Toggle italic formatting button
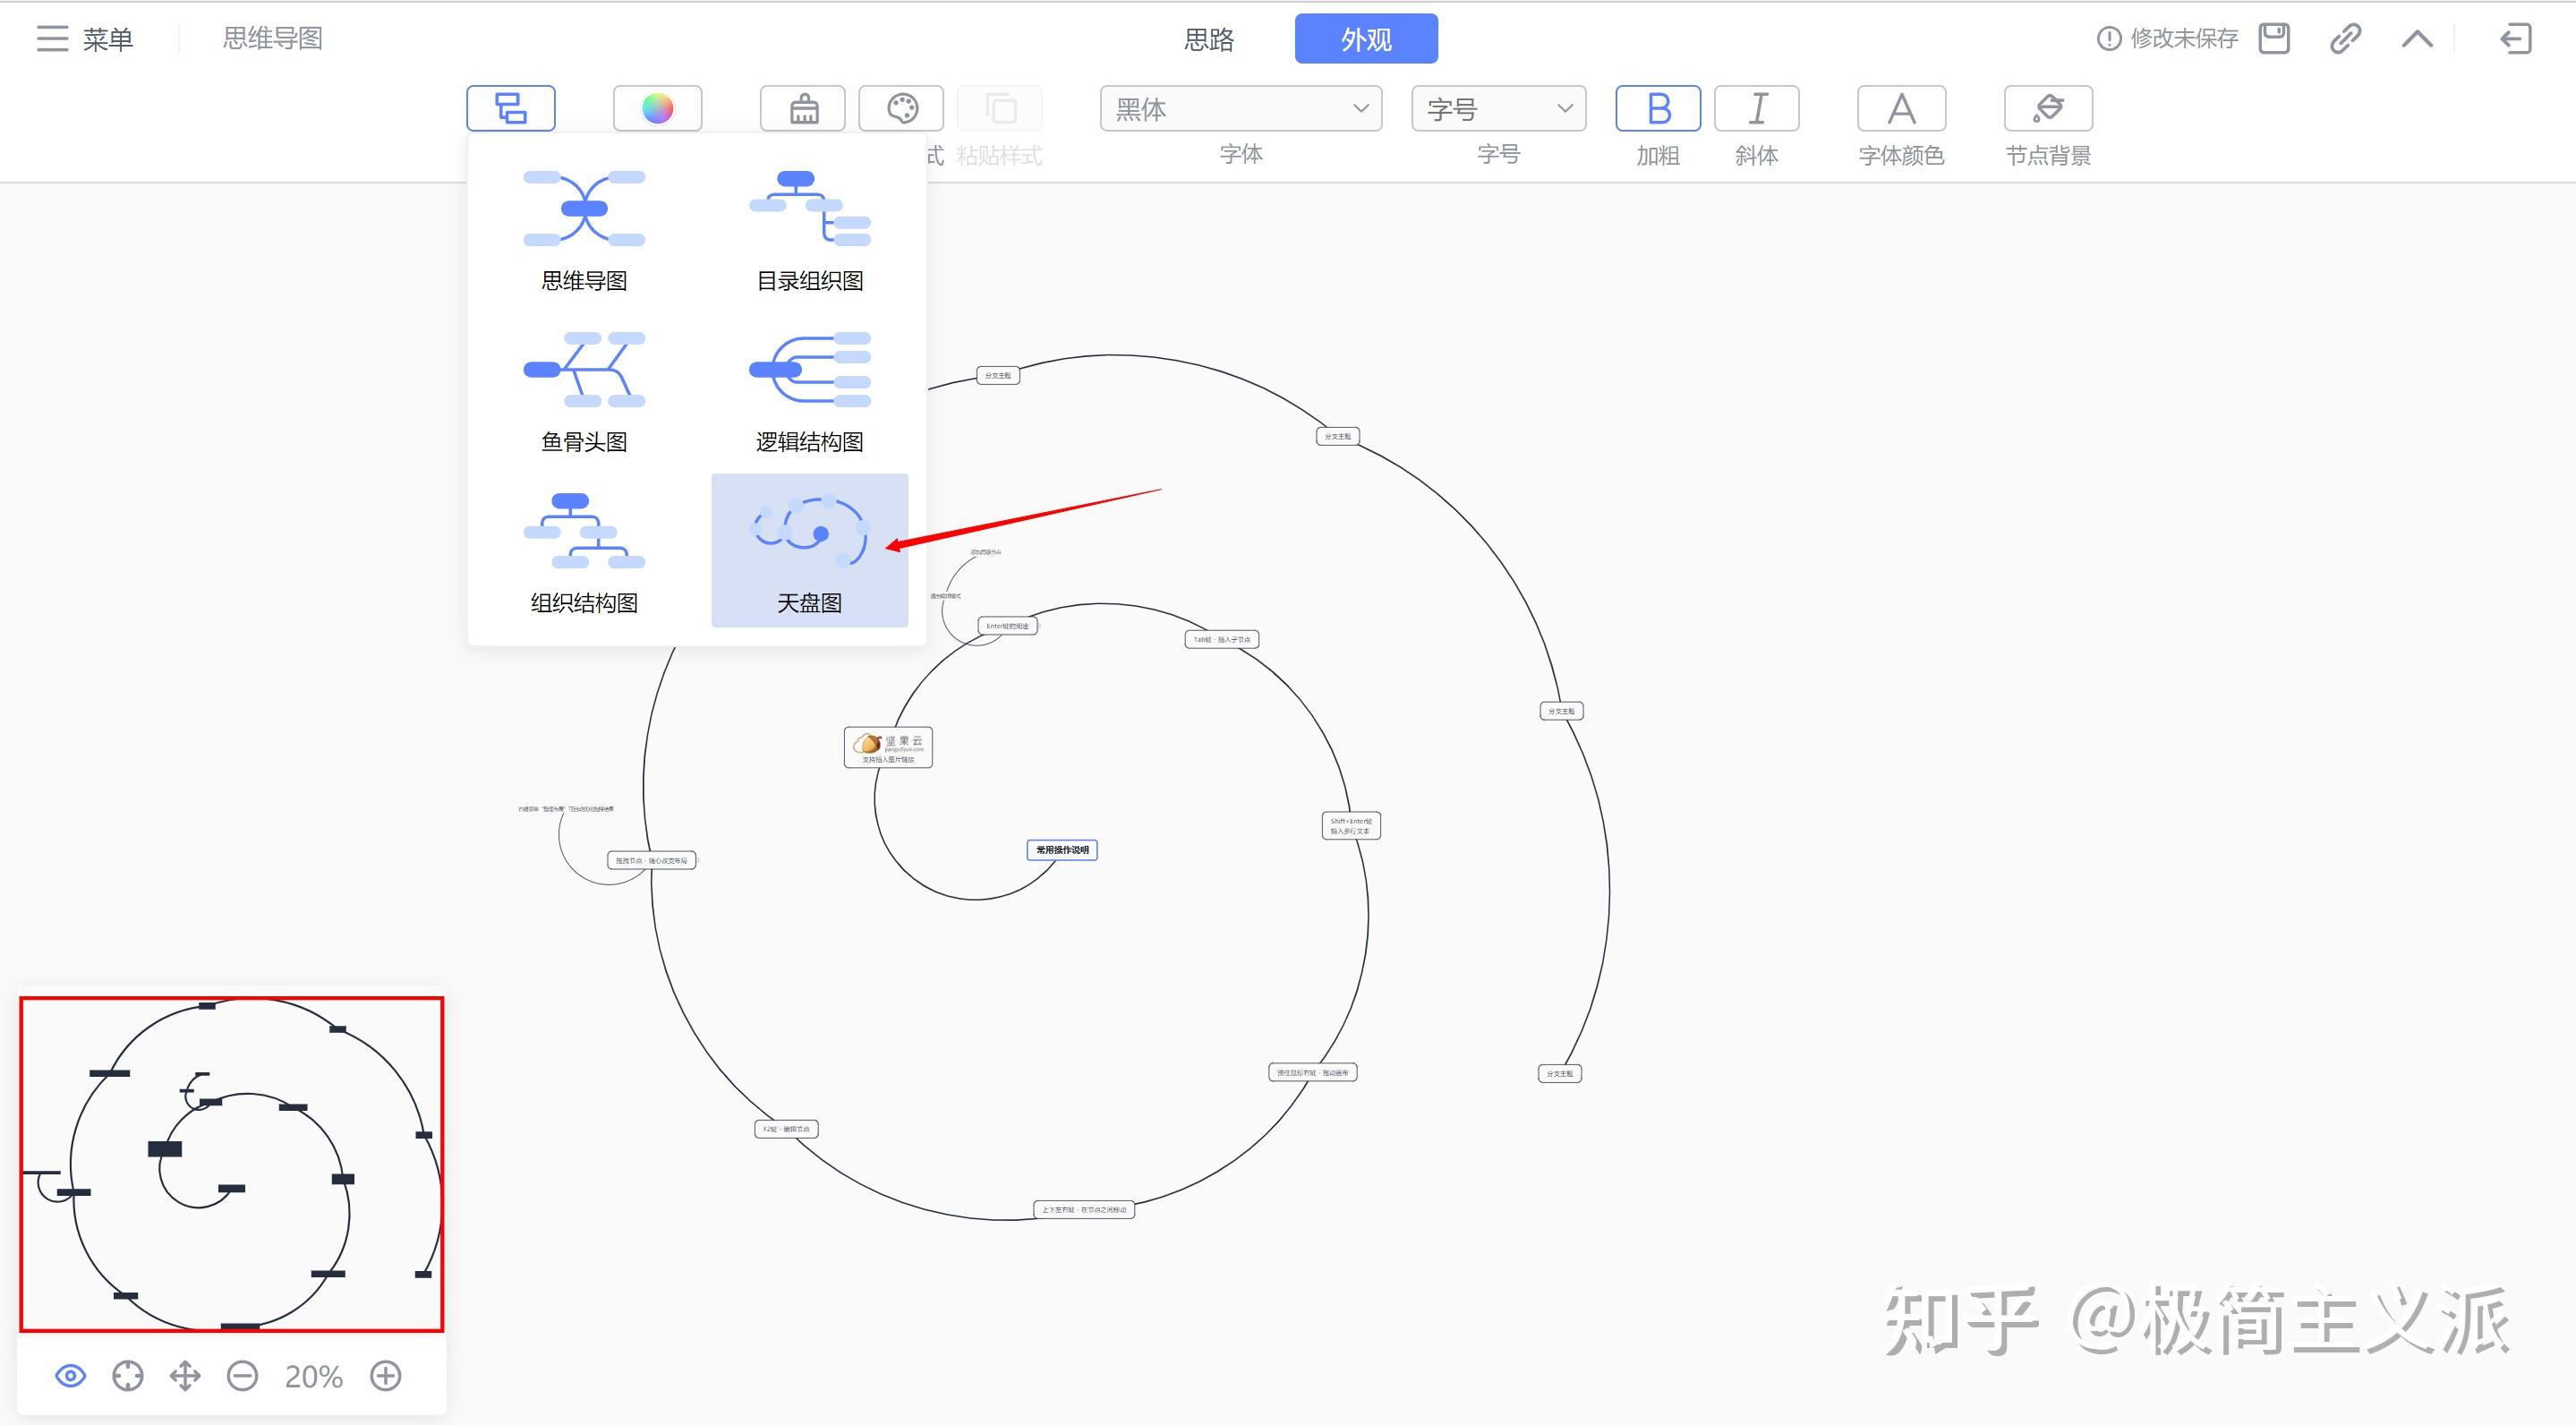This screenshot has height=1425, width=2576. (1756, 108)
